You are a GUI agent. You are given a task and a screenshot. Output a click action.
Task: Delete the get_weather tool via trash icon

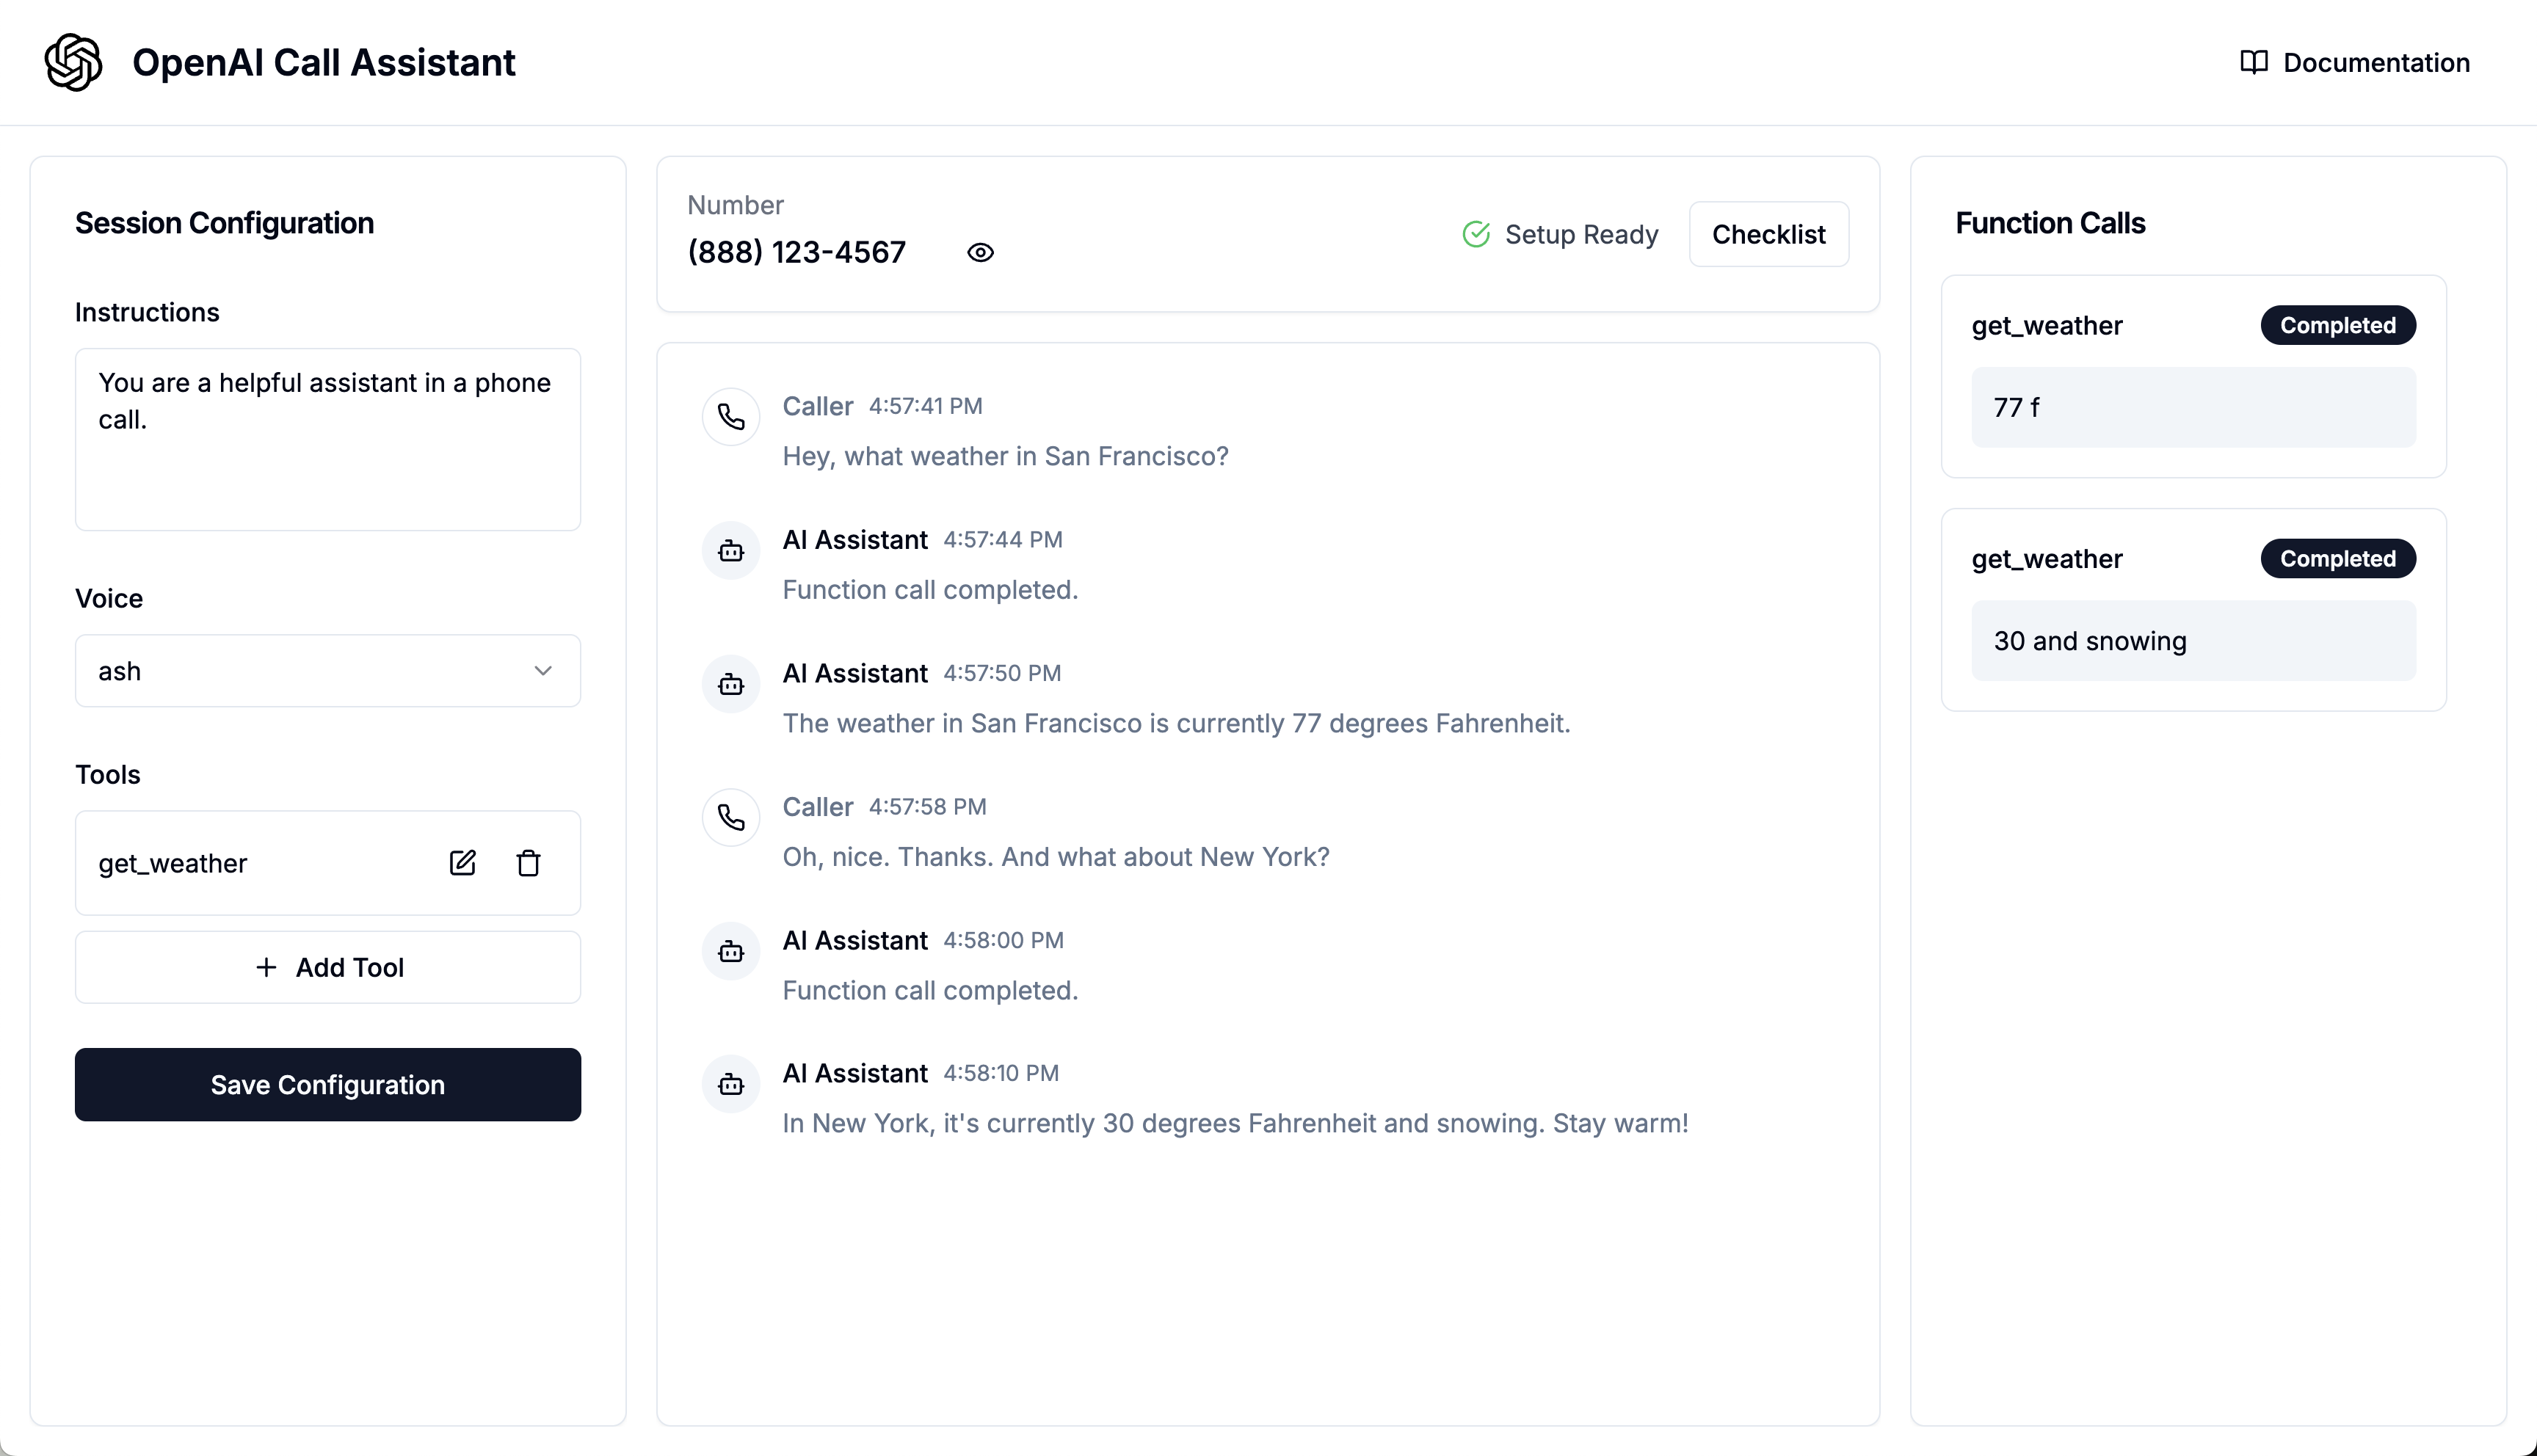(x=529, y=863)
